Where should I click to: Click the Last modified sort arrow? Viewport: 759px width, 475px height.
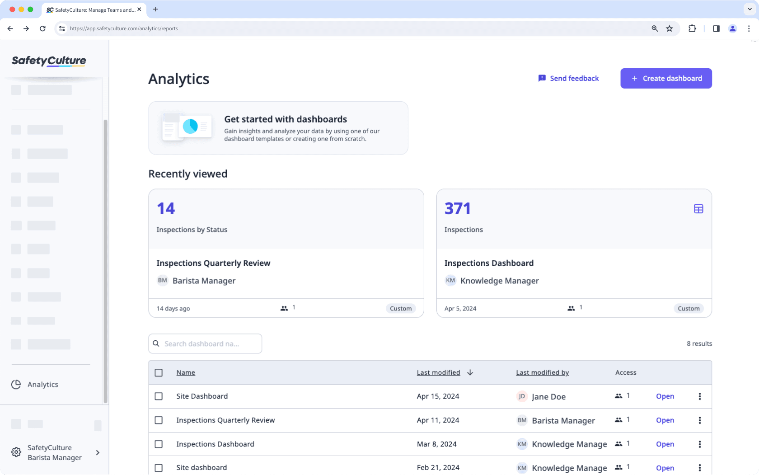470,372
